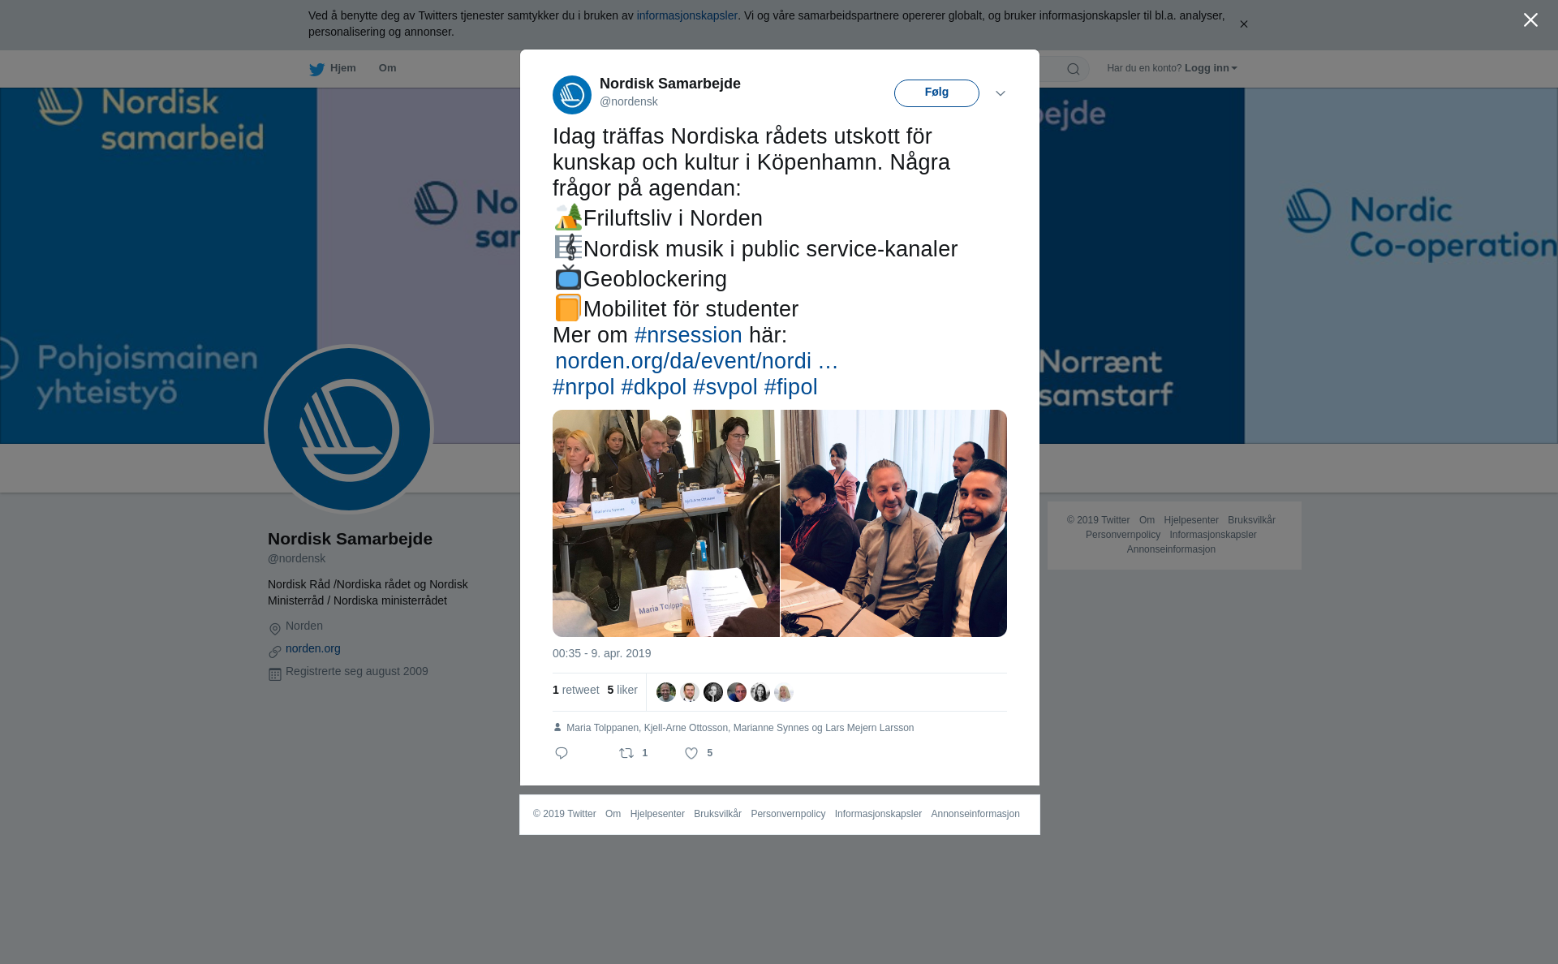Click the informasjonskapsler link in the banner
The height and width of the screenshot is (964, 1558).
686,15
